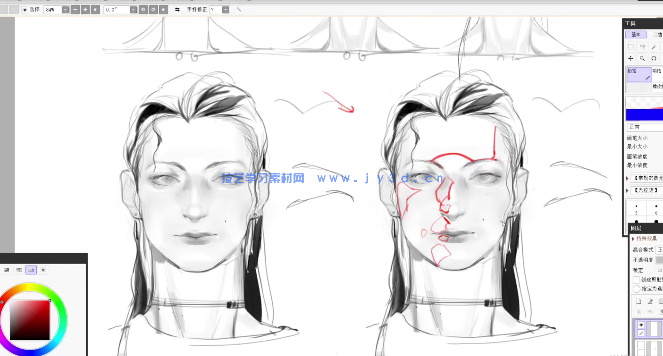Enable 指定为选 selection source option
The width and height of the screenshot is (663, 356).
coord(636,289)
